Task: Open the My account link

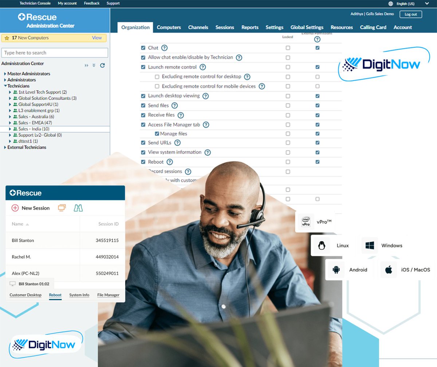Action: click(67, 3)
